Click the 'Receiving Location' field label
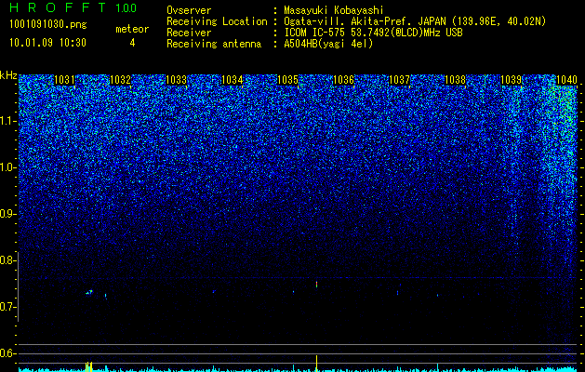Viewport: 585px width, 372px height. 217,21
